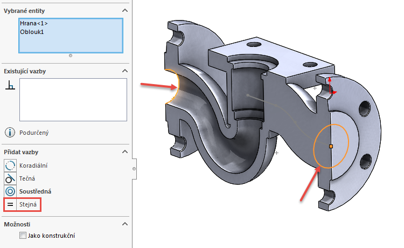Collapse the Přidat vazby section

125,152
